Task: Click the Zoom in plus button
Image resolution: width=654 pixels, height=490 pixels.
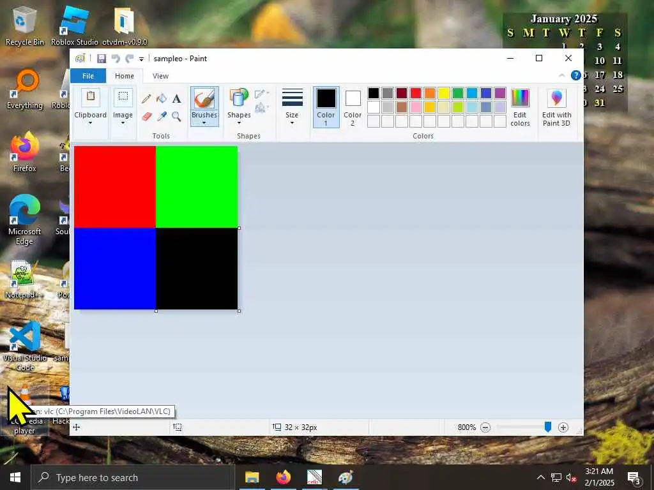Action: click(x=563, y=427)
